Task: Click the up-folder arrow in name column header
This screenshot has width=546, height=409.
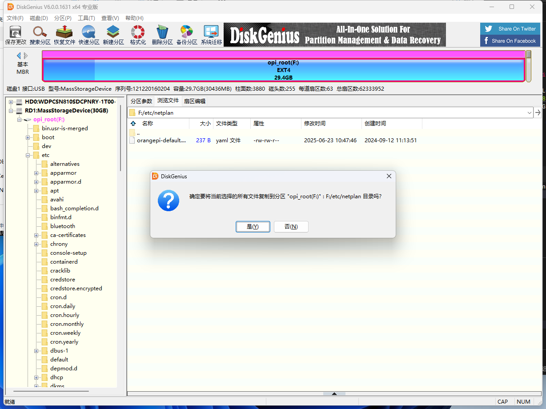Action: [133, 124]
